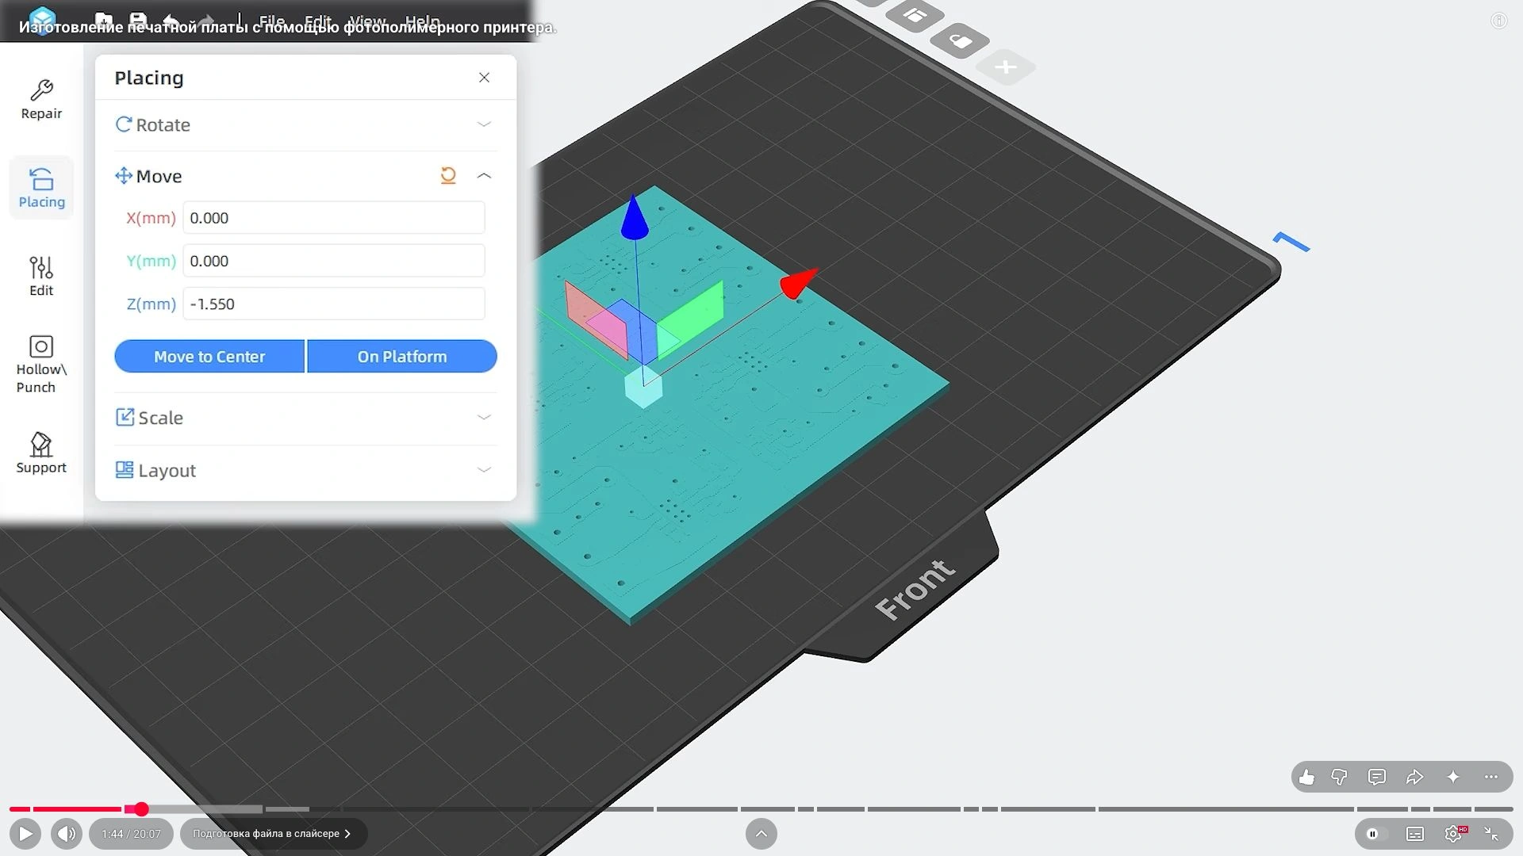Open the video settings gear
Screen dimensions: 1523x856
[x=1454, y=834]
